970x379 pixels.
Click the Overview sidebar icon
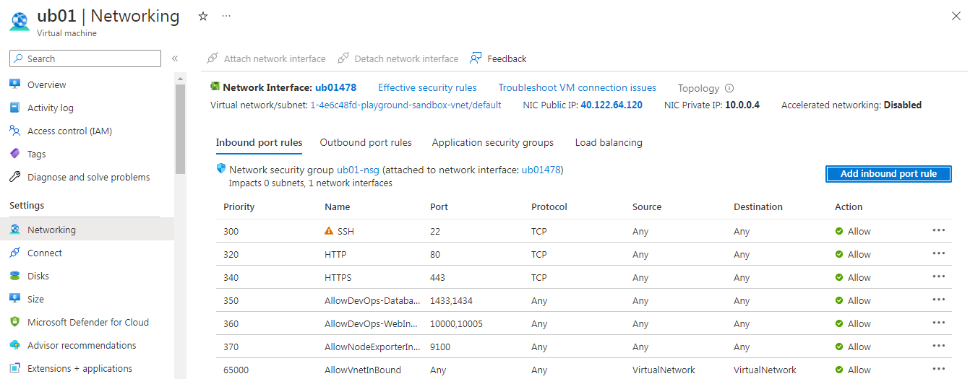click(14, 84)
